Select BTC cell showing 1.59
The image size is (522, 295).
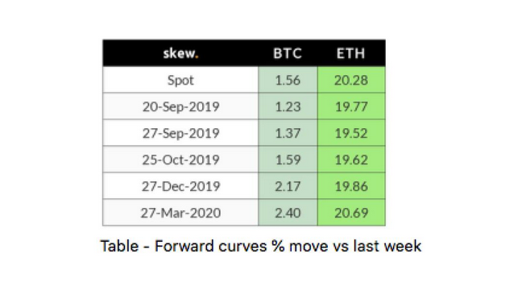click(288, 160)
